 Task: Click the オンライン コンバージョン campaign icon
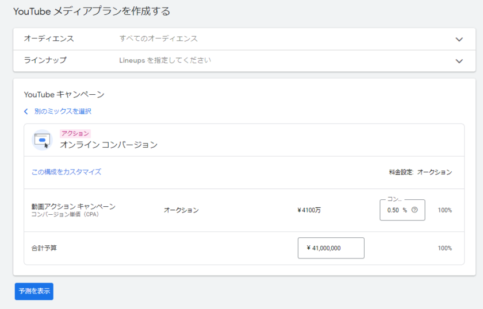click(x=42, y=140)
